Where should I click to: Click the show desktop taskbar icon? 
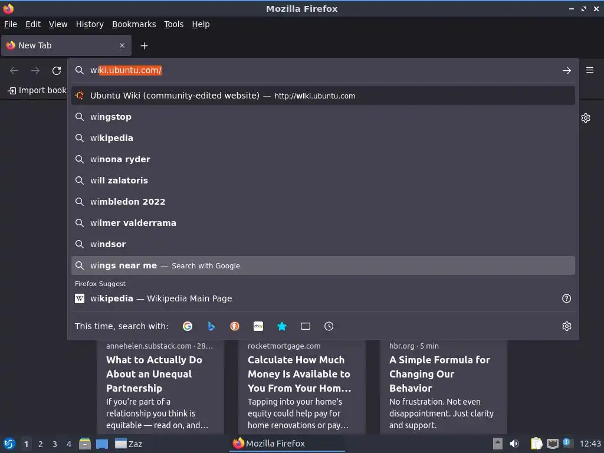pyautogui.click(x=101, y=444)
